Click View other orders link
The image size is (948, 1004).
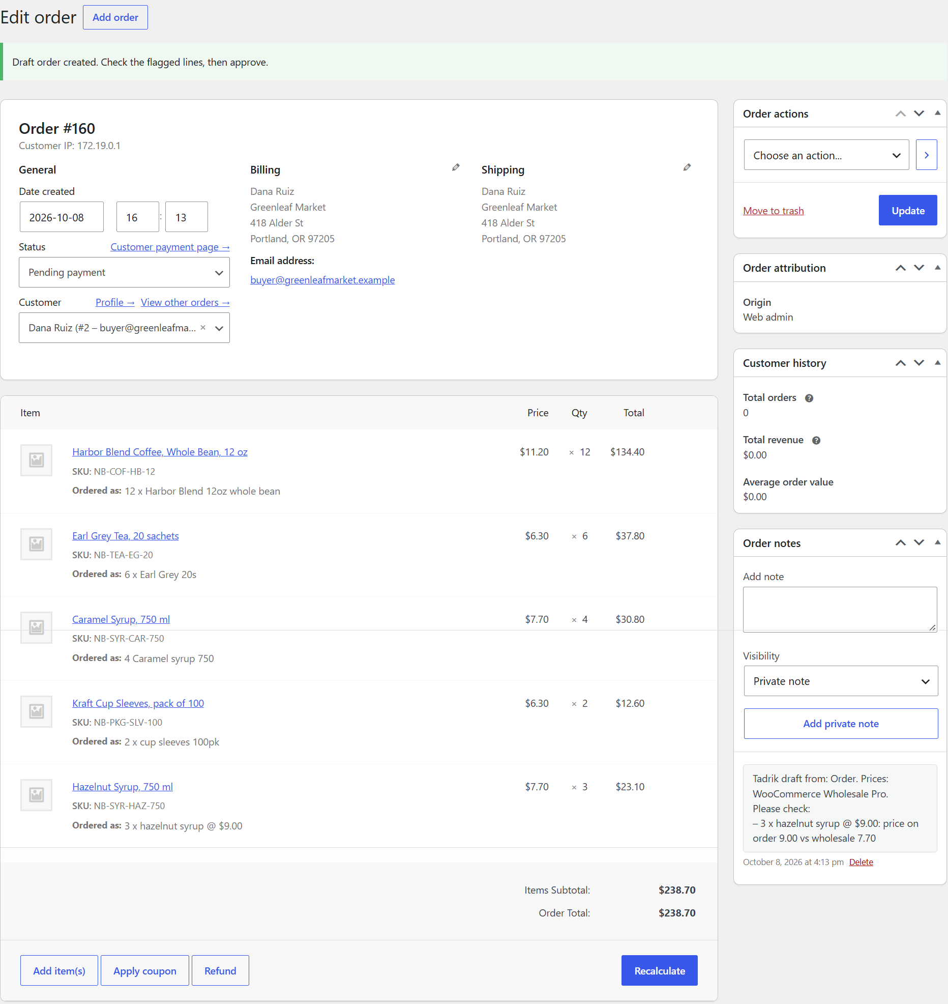point(185,302)
